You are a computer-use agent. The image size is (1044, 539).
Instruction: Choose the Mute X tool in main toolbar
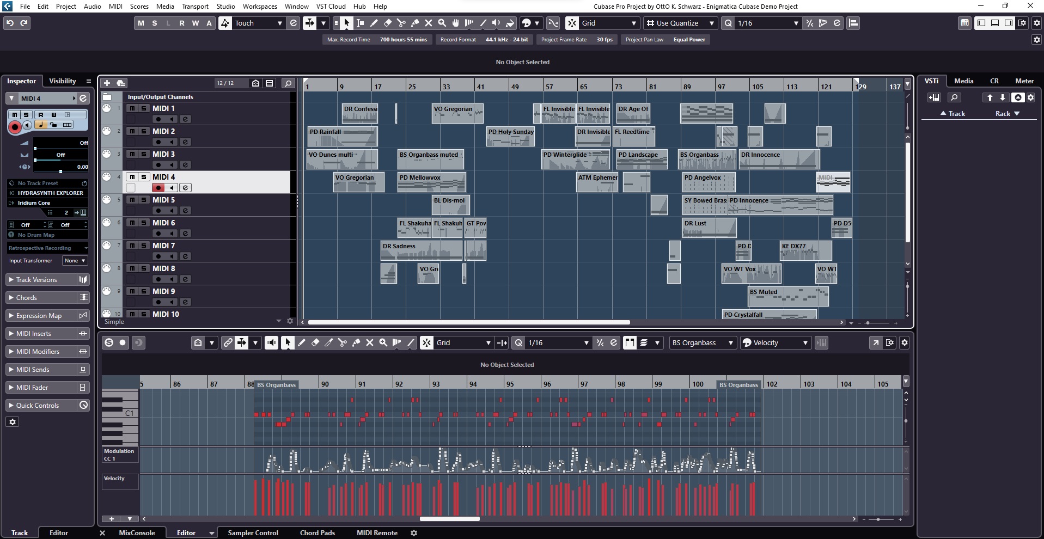click(429, 23)
